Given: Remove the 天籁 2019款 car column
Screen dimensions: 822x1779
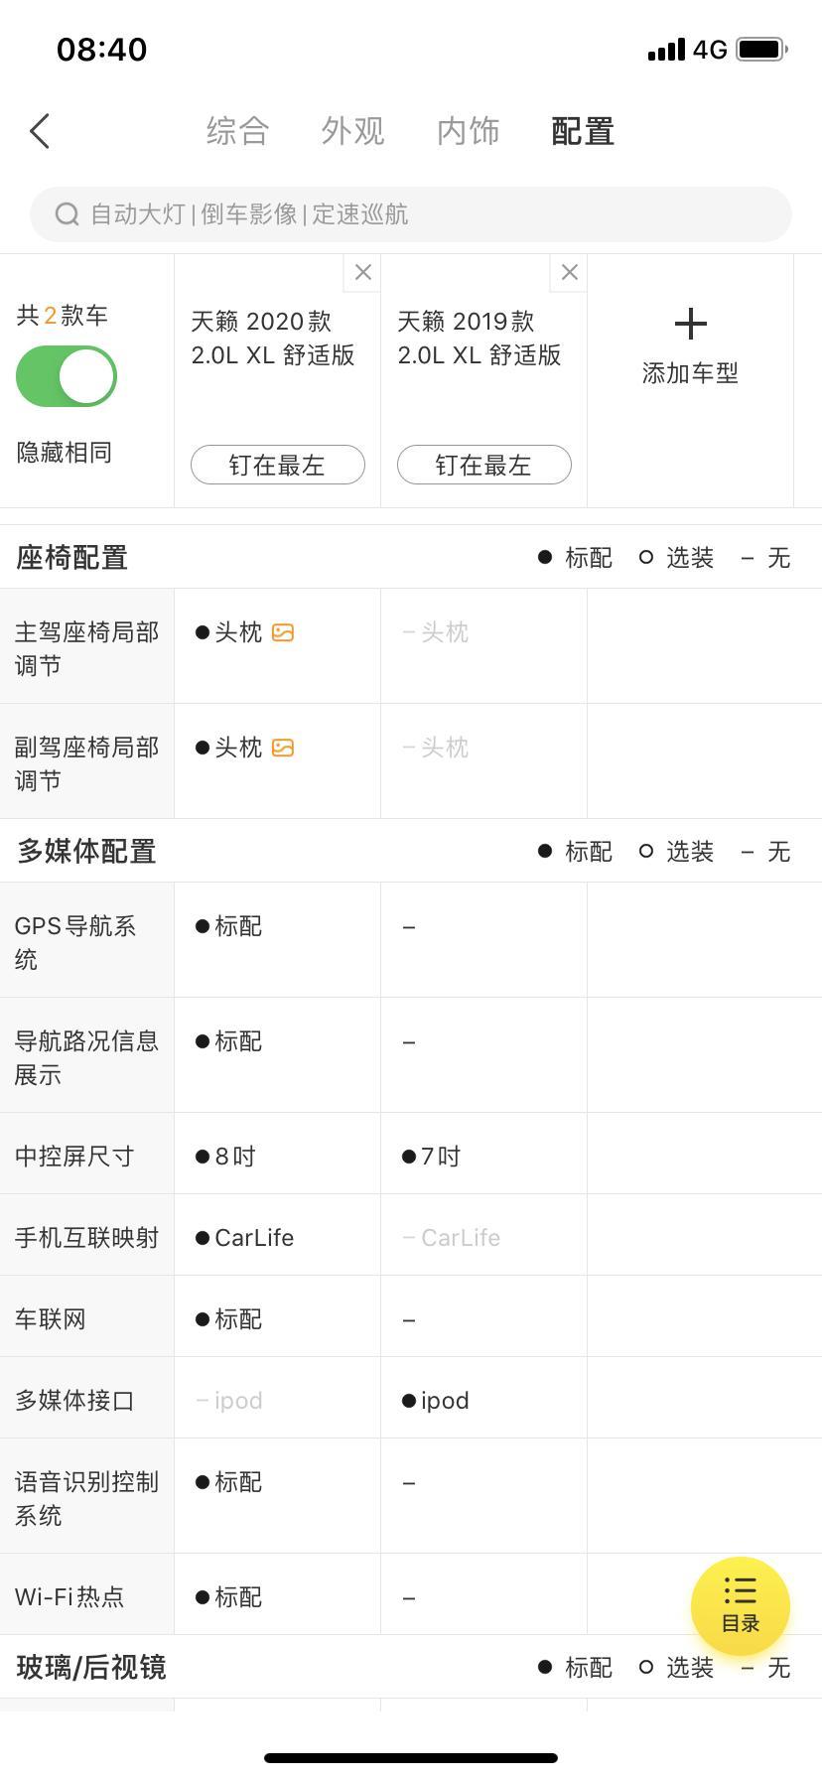Looking at the screenshot, I should coord(569,273).
